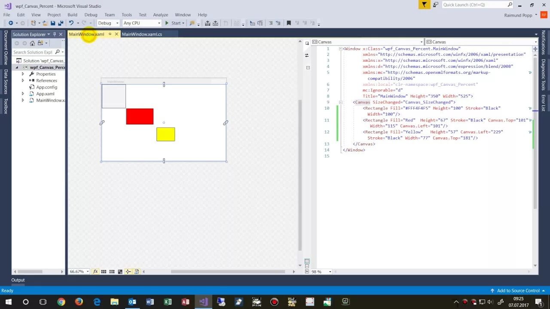550x309 pixels.
Task: Click the Chrome icon in the taskbar
Action: 61,302
